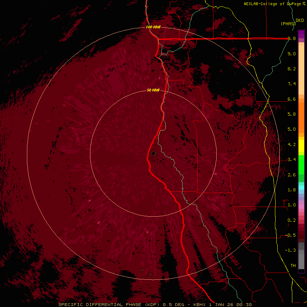The image size is (307, 307).
Task: Click the 0.2 scale value
Action: coord(292,220)
